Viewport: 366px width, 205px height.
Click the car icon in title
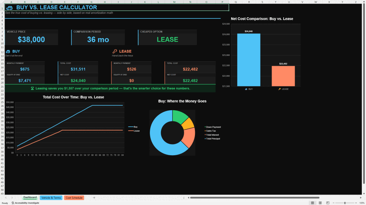click(9, 8)
